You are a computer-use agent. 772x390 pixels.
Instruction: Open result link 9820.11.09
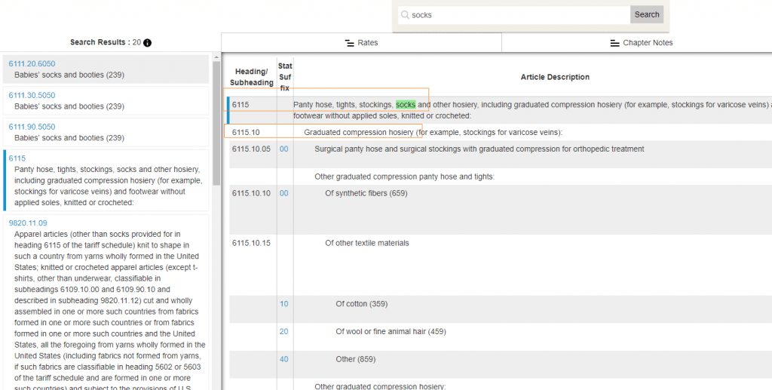pyautogui.click(x=28, y=223)
